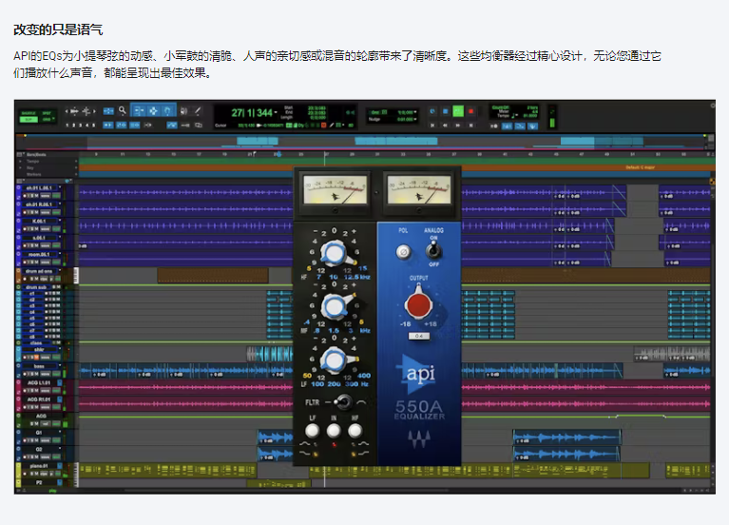Screen dimensions: 729x525
Task: Click the Markers ruler label
Action: tap(34, 175)
